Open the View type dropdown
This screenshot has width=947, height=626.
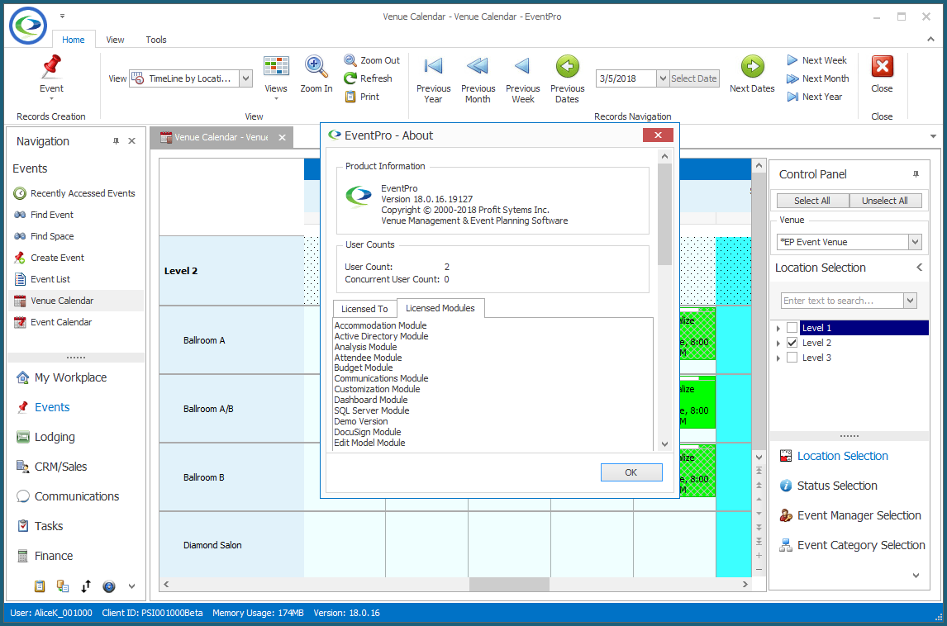tap(245, 78)
